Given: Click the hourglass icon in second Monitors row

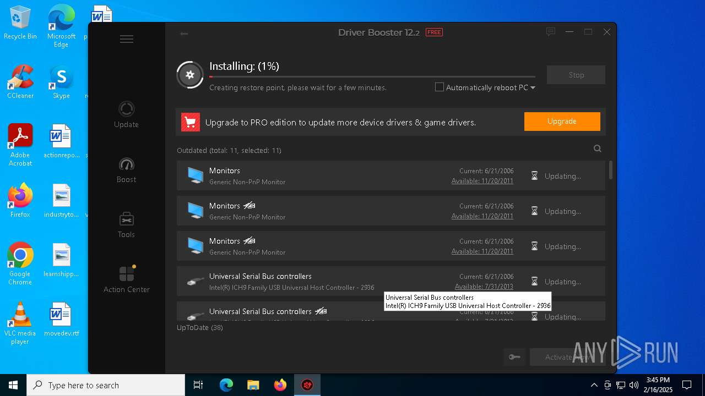Looking at the screenshot, I should click(534, 211).
